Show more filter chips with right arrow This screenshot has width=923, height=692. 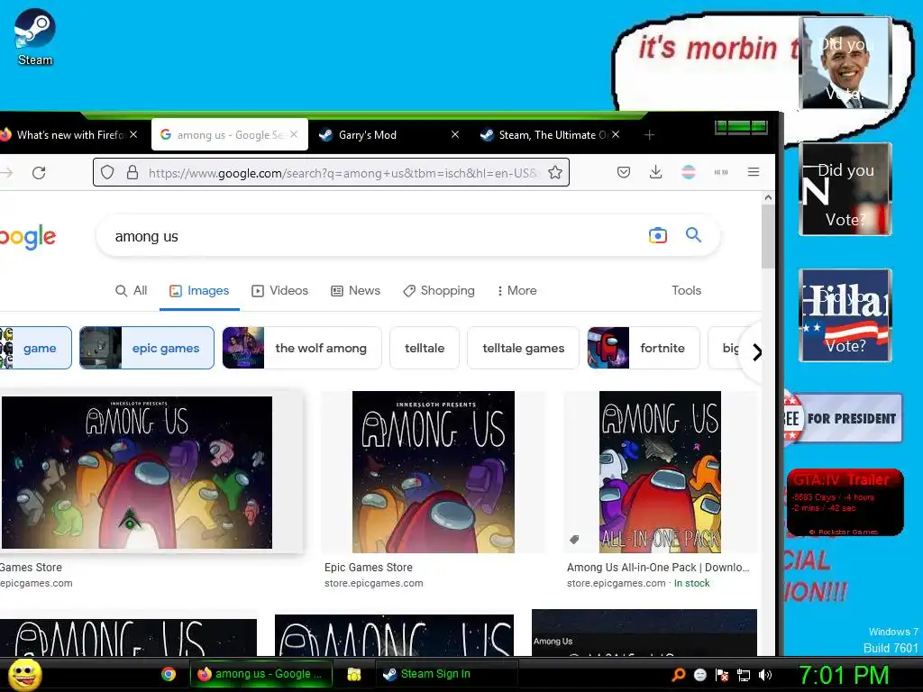[x=757, y=352]
